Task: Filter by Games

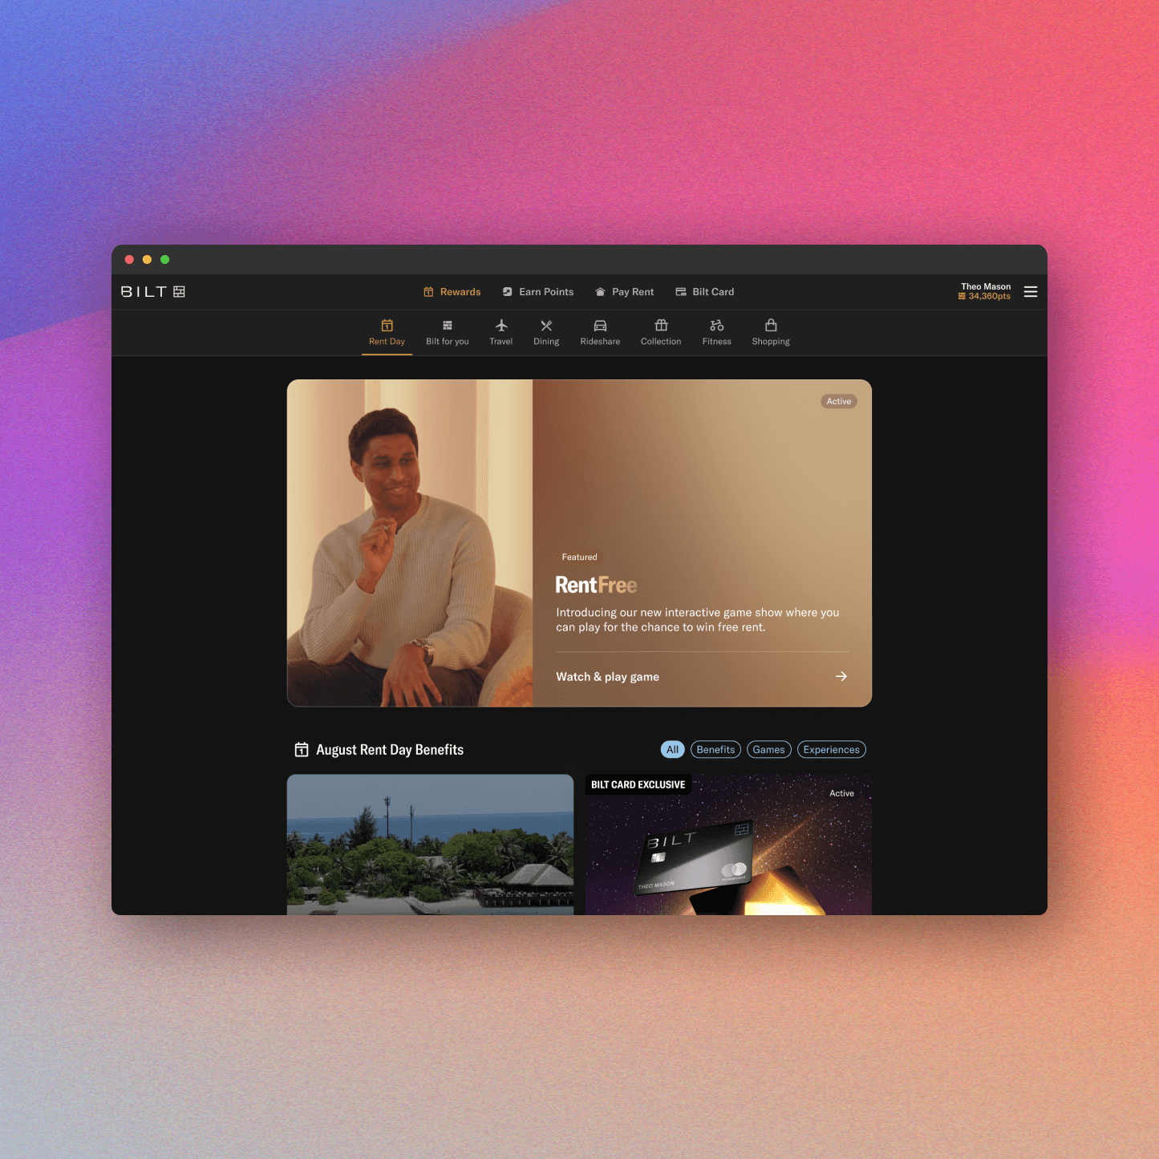Action: pos(769,750)
